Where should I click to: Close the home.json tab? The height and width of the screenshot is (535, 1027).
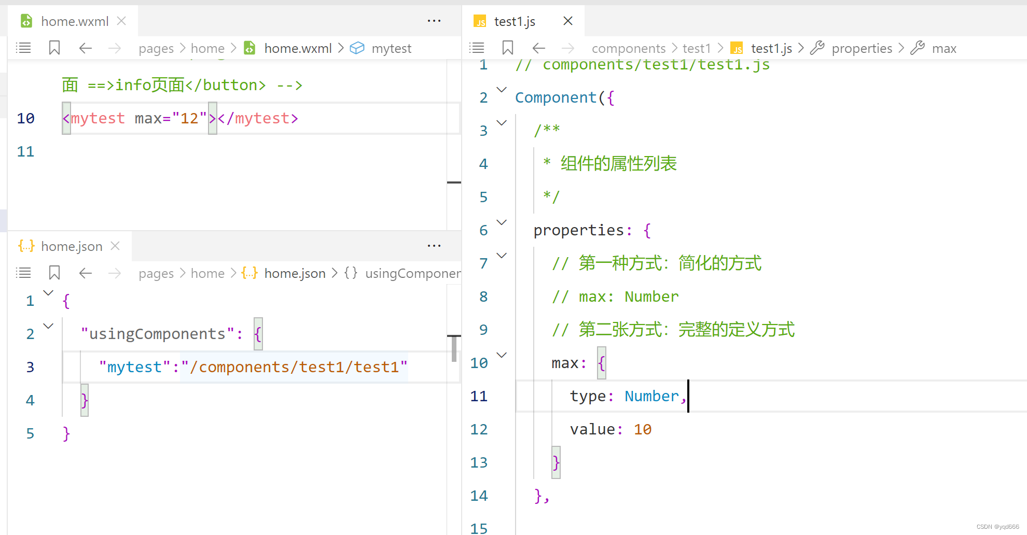point(115,246)
